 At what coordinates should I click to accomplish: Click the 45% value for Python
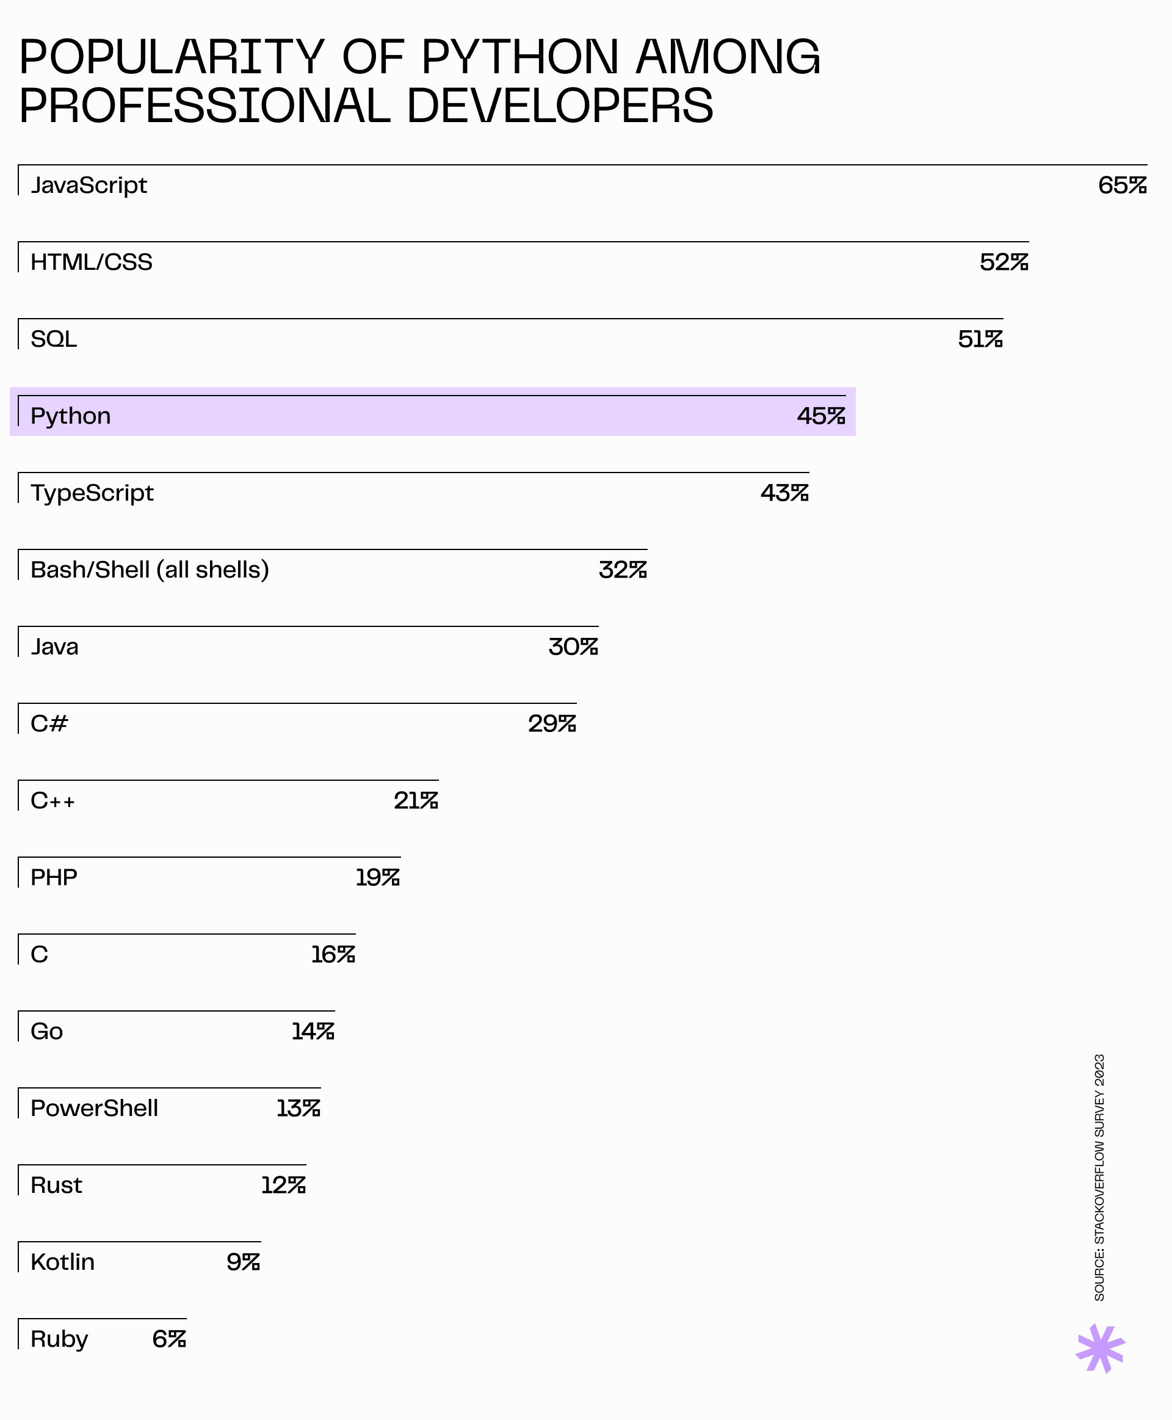(x=820, y=416)
